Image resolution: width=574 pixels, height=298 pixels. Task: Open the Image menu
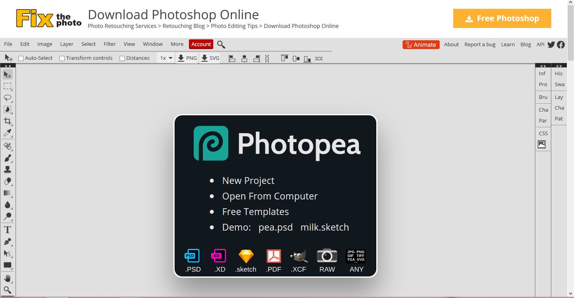click(45, 44)
